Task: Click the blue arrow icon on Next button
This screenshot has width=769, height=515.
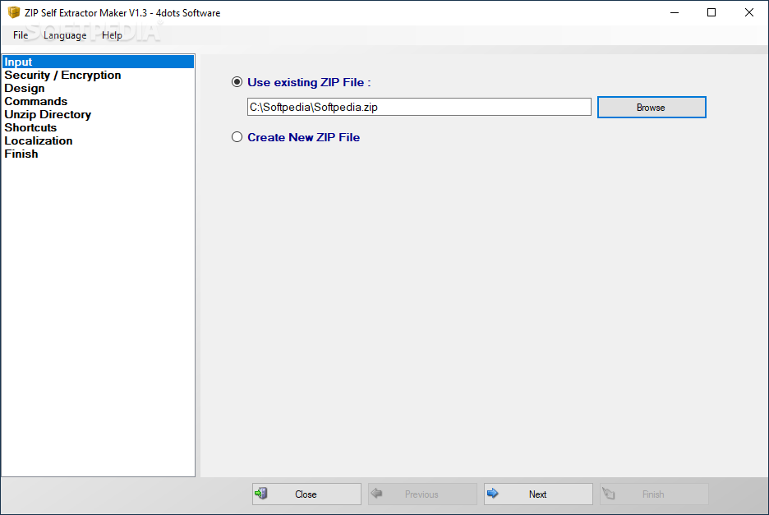Action: tap(493, 494)
